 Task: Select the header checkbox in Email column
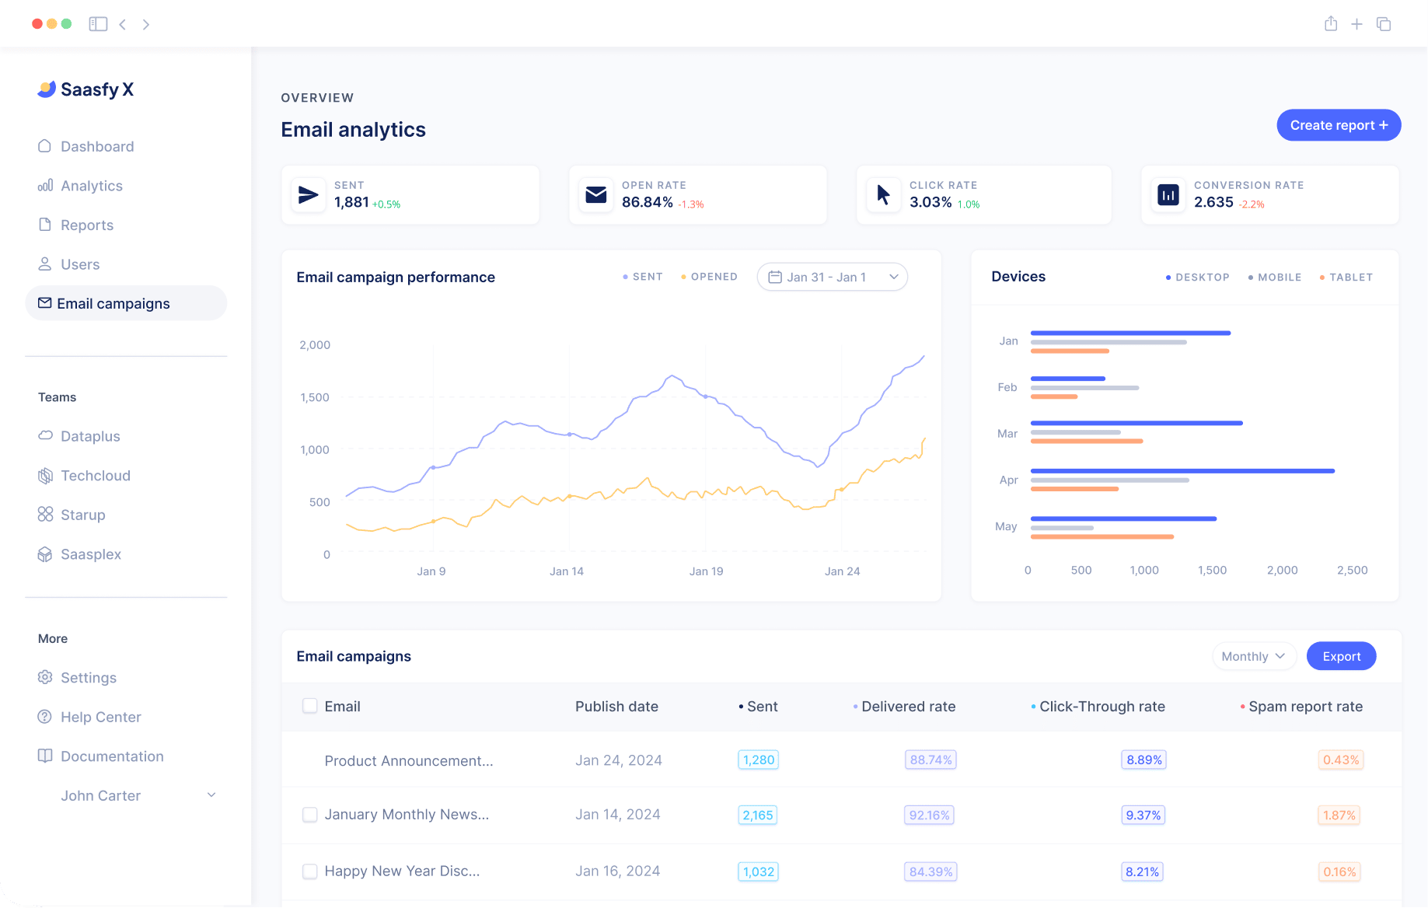[309, 706]
